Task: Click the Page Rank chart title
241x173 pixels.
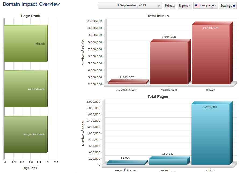Action: tap(30, 16)
